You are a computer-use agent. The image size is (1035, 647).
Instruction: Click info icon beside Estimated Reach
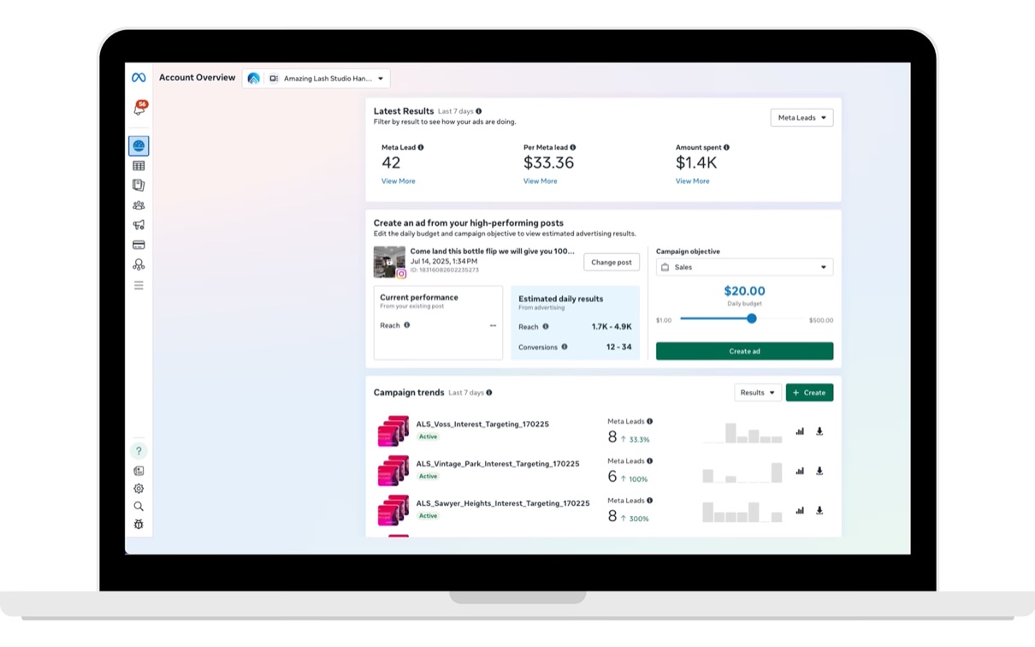[x=546, y=327]
